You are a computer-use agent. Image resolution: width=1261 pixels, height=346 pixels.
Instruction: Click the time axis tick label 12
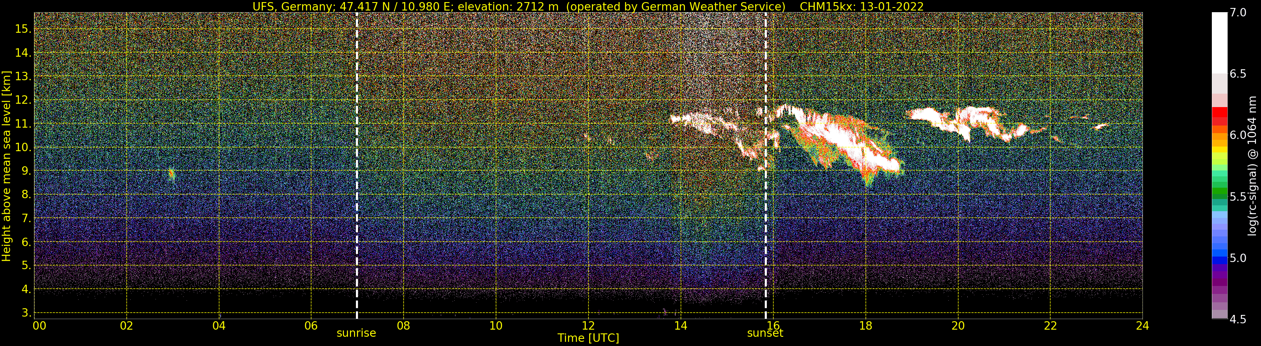tap(588, 326)
